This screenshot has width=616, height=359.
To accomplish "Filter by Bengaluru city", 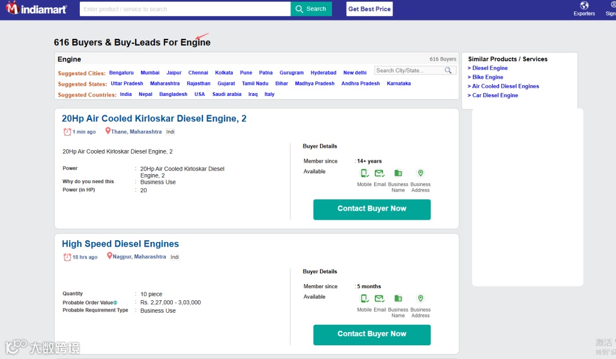I will click(121, 72).
